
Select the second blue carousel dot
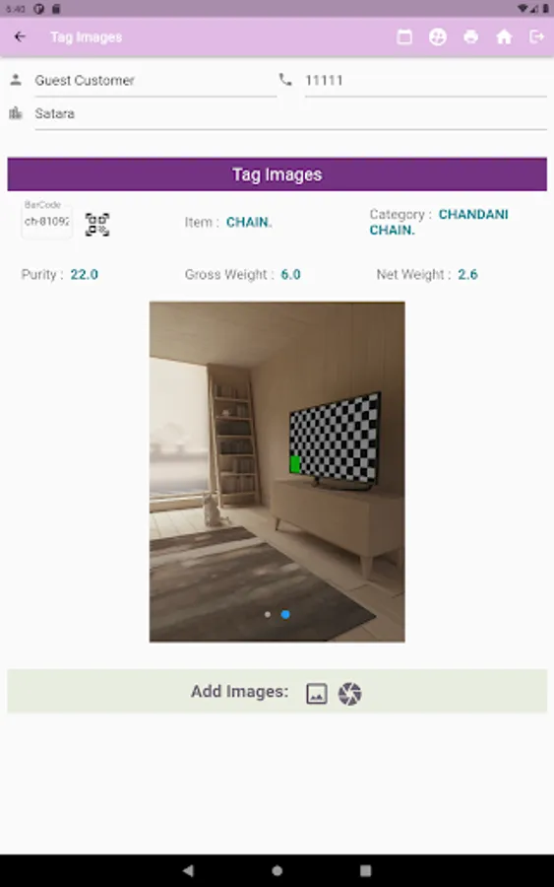pyautogui.click(x=285, y=614)
